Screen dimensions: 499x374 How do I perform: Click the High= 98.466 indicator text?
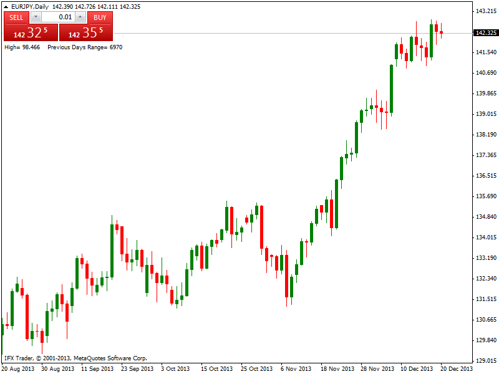pos(22,47)
